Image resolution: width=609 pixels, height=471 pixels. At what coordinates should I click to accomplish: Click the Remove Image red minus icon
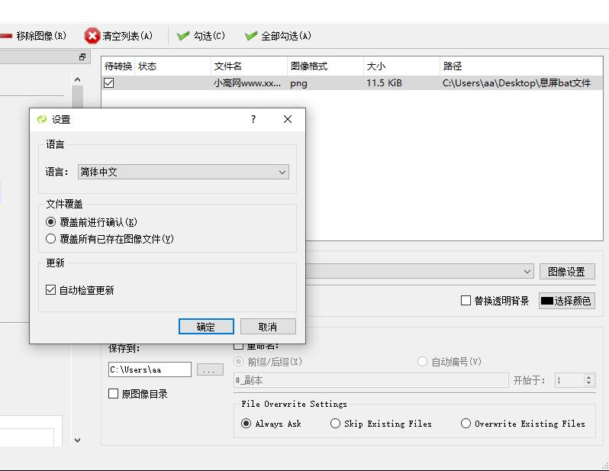[x=6, y=36]
